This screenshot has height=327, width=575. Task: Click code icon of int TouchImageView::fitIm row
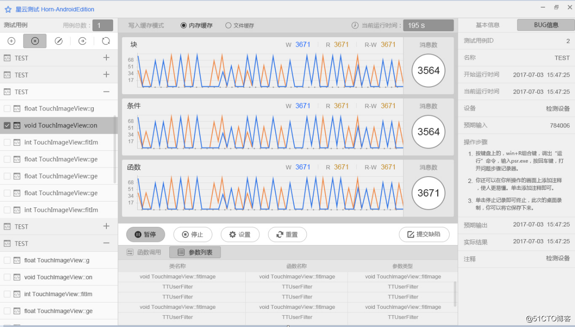point(17,142)
